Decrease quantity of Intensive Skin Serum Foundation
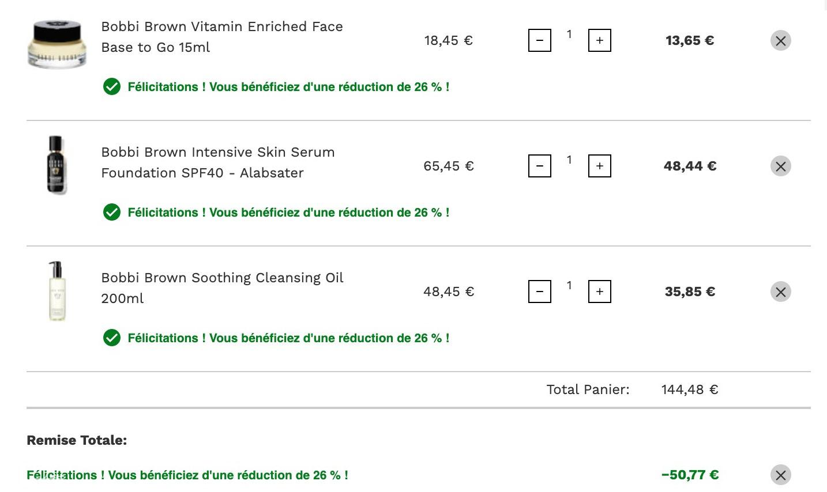 coord(540,166)
